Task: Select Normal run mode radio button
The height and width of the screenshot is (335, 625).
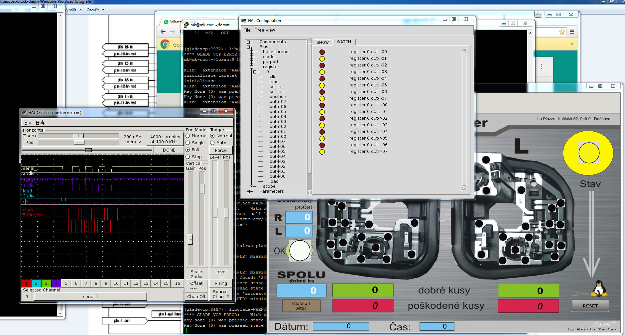Action: (x=188, y=136)
